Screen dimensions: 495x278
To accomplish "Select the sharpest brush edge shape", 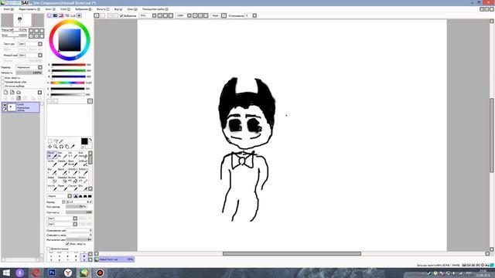I will (76, 196).
